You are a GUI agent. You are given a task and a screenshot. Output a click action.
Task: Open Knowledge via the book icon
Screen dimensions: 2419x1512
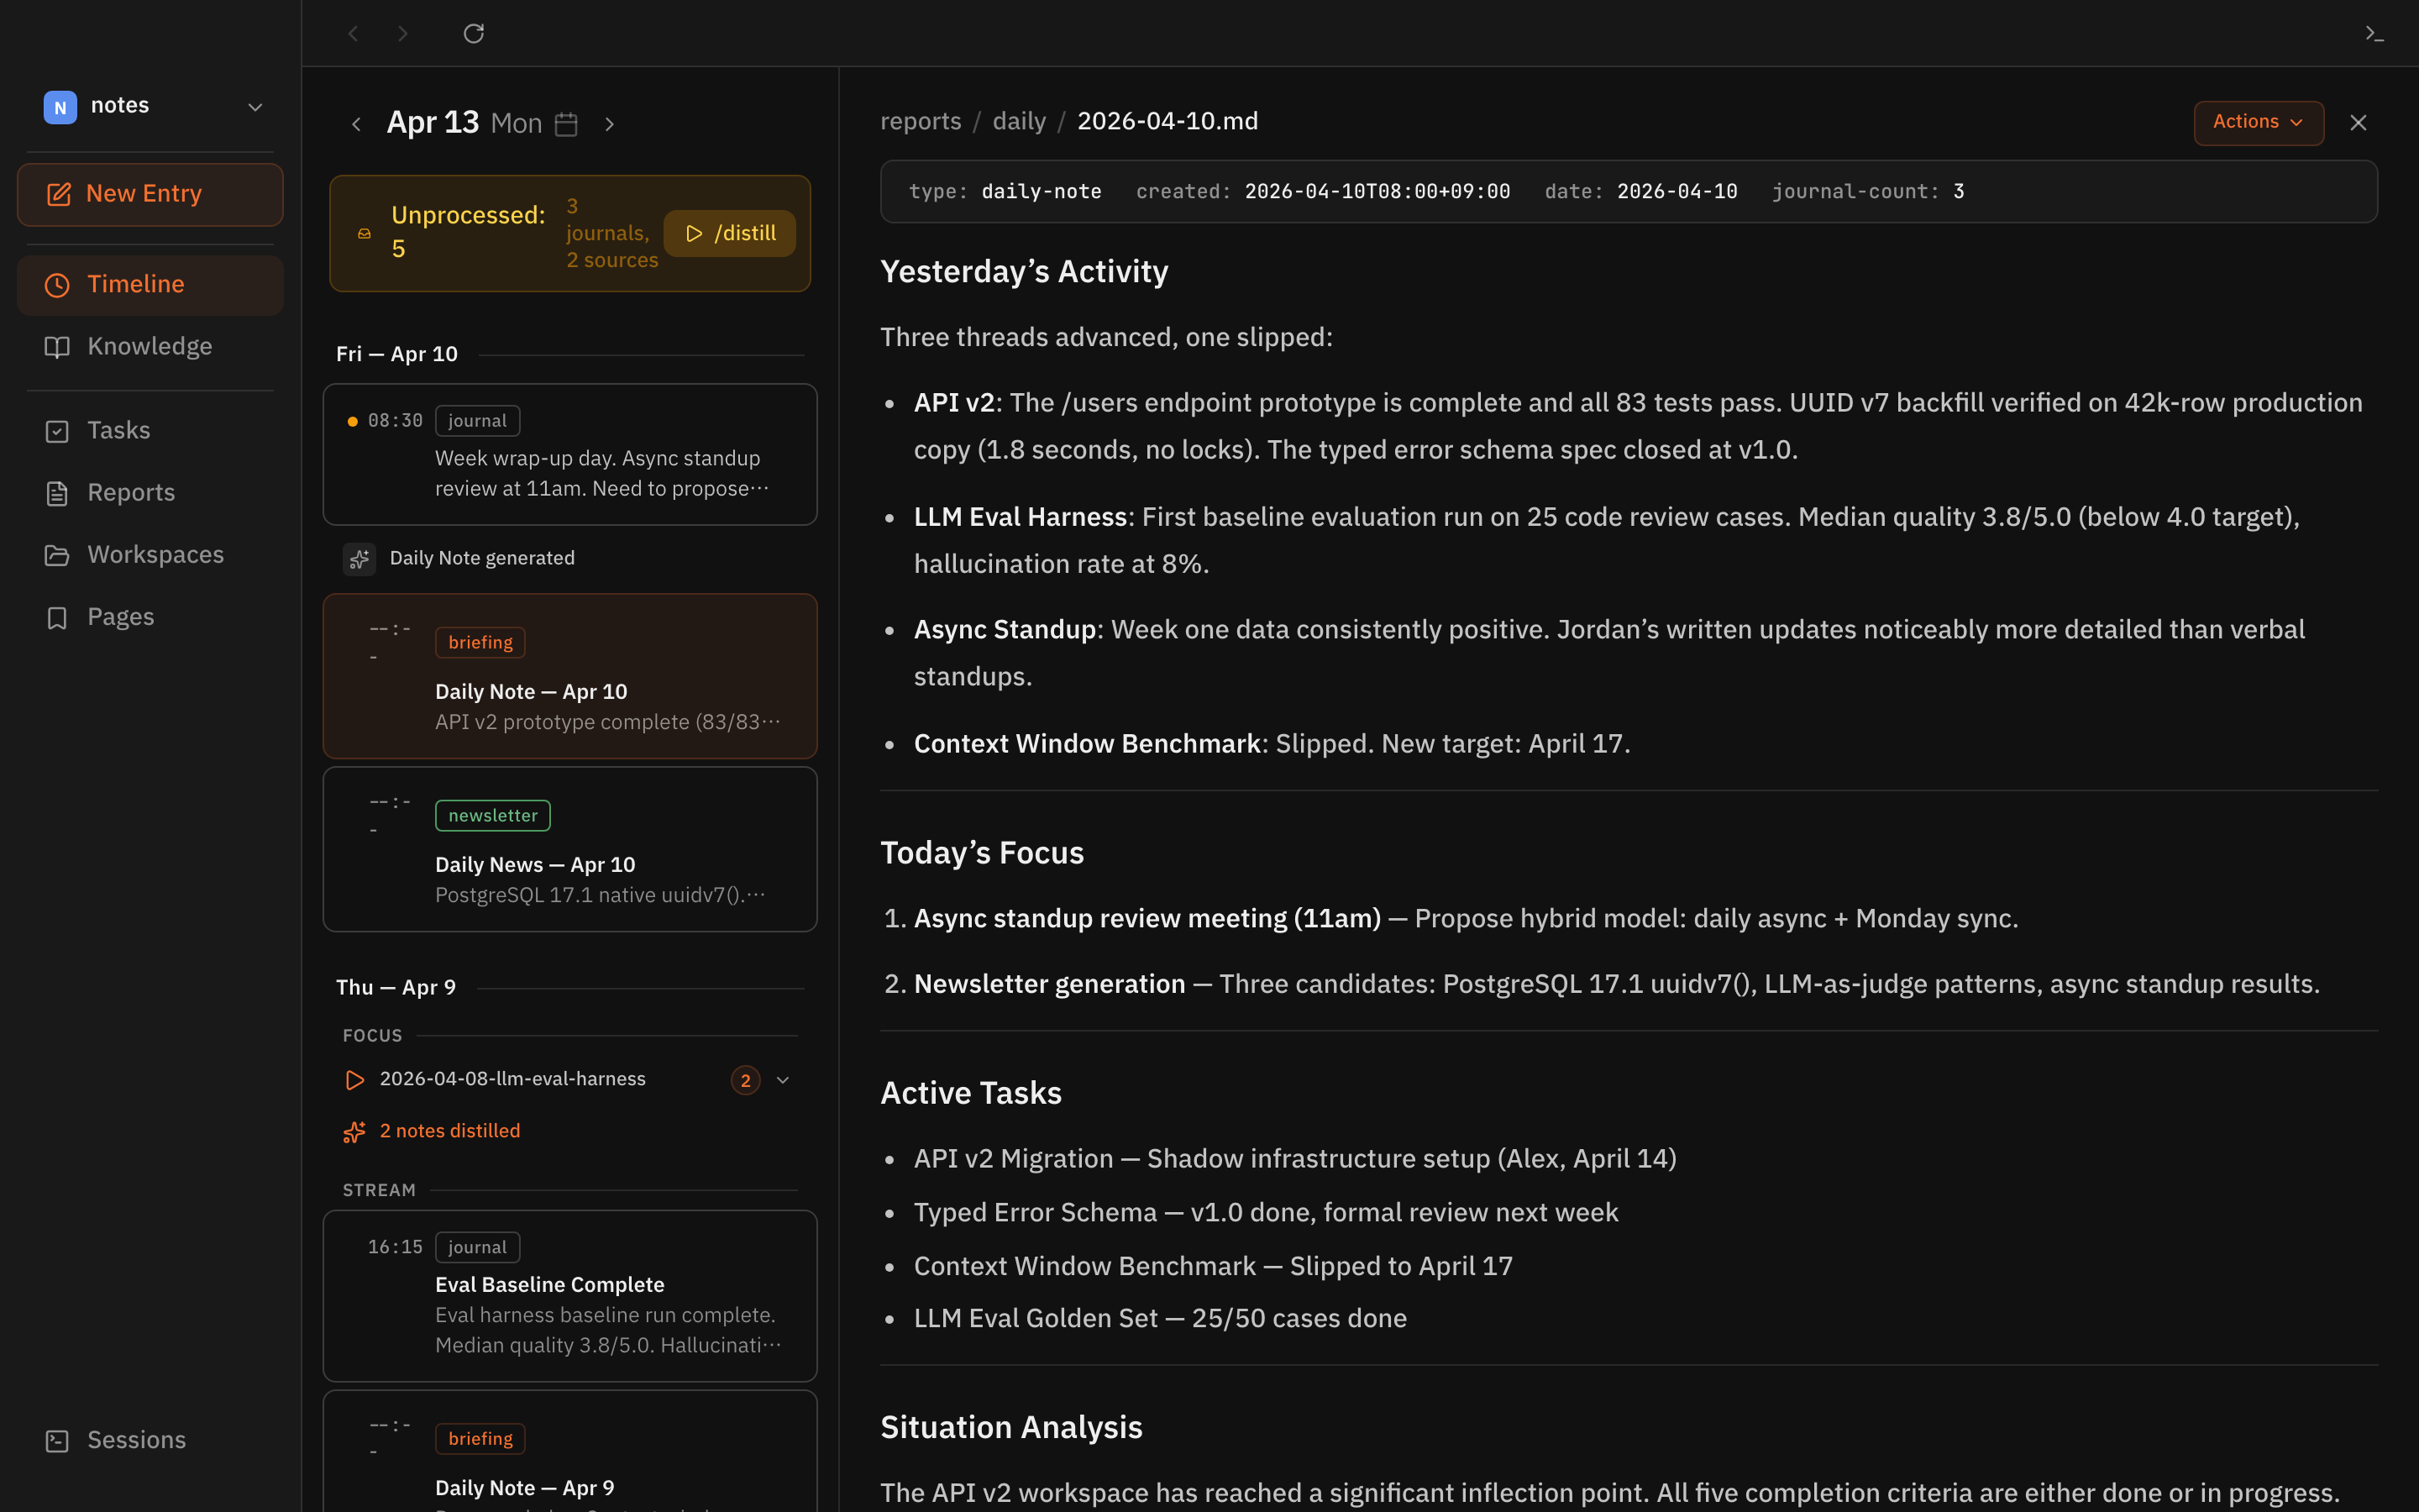point(57,347)
